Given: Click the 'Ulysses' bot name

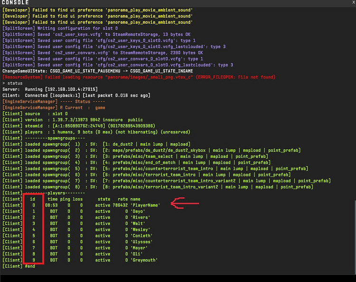Looking at the screenshot, I should coord(142,242).
